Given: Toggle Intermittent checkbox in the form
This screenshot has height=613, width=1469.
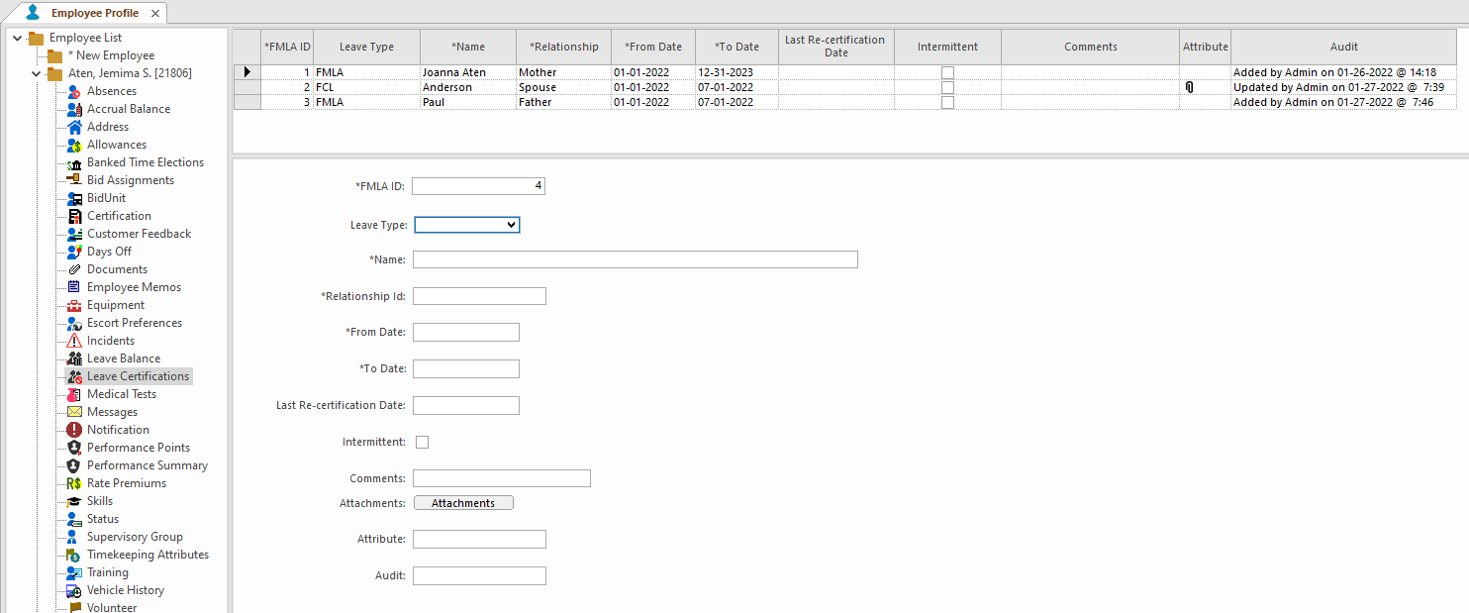Looking at the screenshot, I should pyautogui.click(x=422, y=442).
